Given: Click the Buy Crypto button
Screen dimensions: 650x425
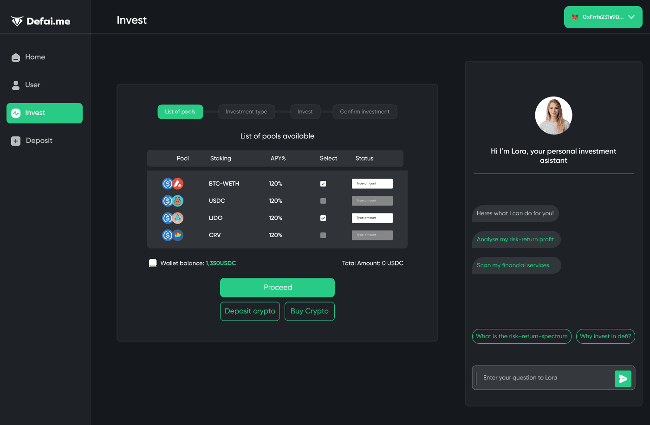Looking at the screenshot, I should [309, 311].
